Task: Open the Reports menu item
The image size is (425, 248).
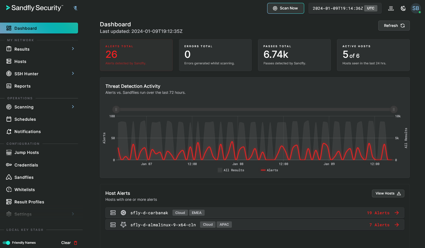Action: 39,86
